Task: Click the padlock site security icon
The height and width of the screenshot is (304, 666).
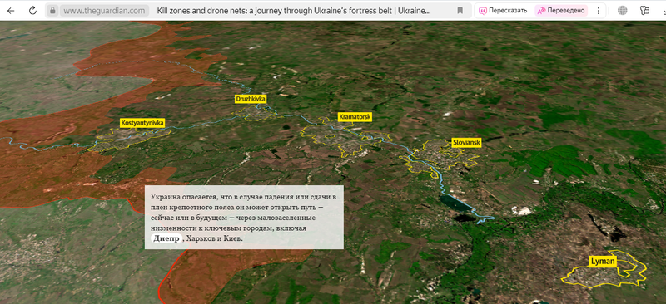Action: [52, 11]
